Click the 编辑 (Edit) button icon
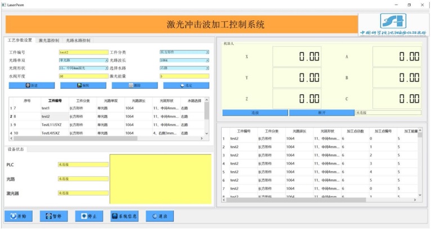 pyautogui.click(x=79, y=85)
